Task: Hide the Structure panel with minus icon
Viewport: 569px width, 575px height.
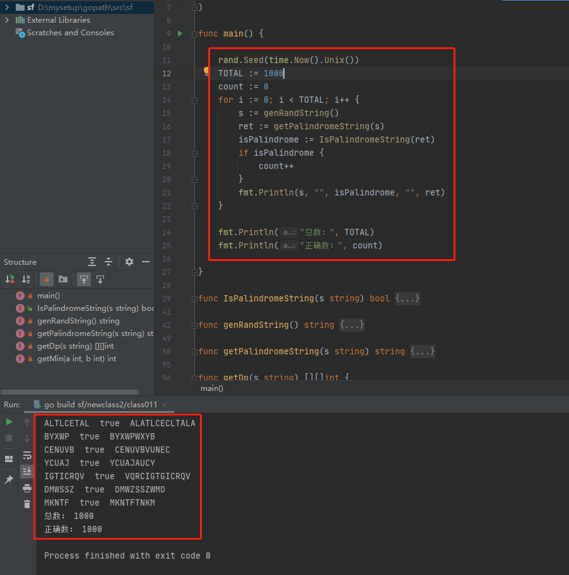Action: click(146, 262)
